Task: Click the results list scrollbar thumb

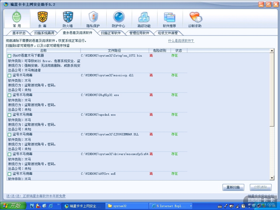Action: click(x=272, y=90)
